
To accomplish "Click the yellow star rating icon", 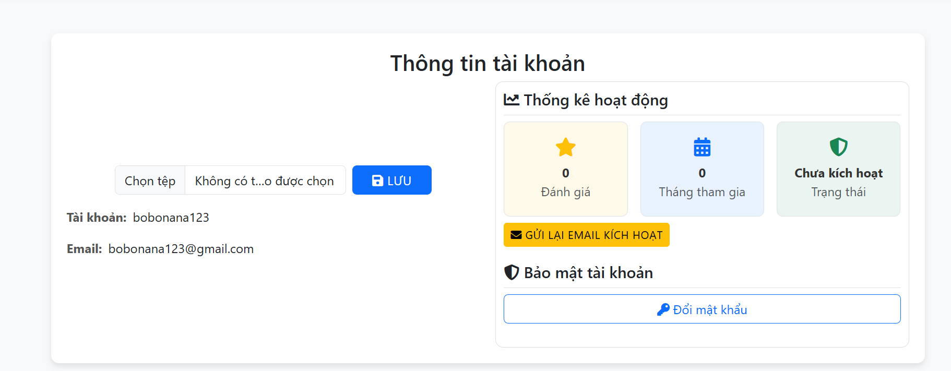I will [x=565, y=147].
